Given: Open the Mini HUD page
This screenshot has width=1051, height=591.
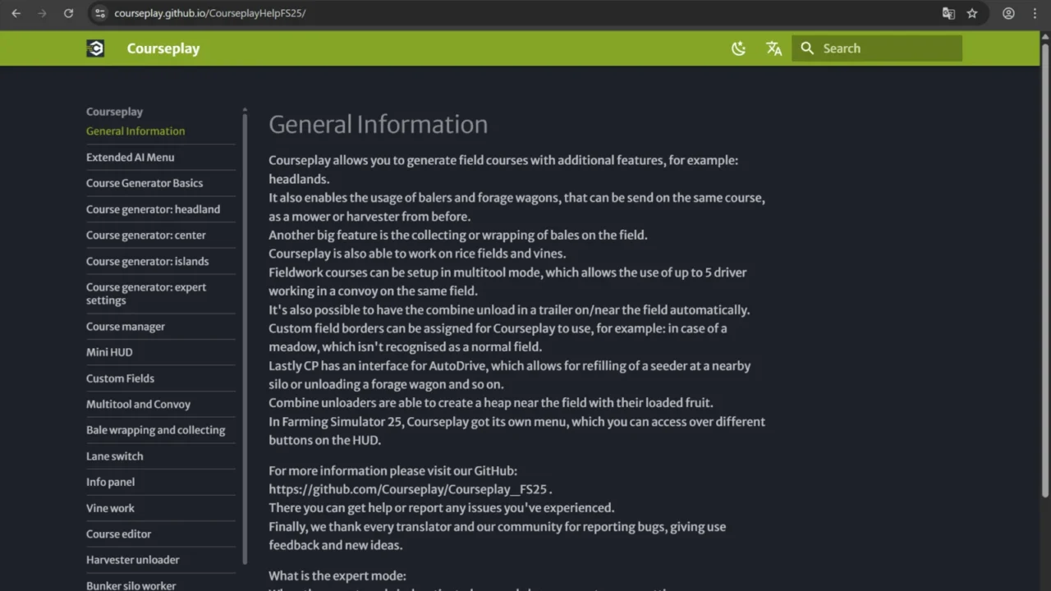Looking at the screenshot, I should (x=109, y=352).
